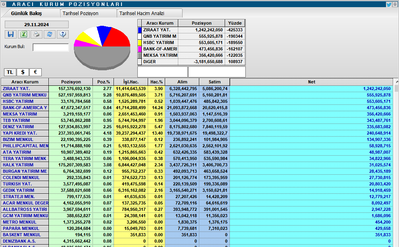Click the table's vertical scrollbar up arrow

tap(397, 82)
